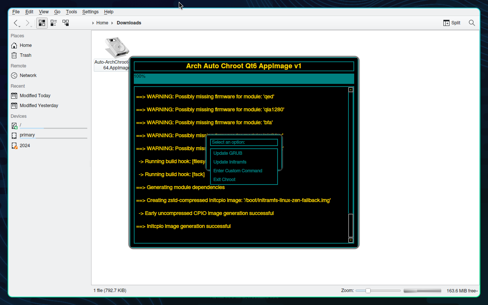Click Home in the breadcrumb path

[x=102, y=23]
